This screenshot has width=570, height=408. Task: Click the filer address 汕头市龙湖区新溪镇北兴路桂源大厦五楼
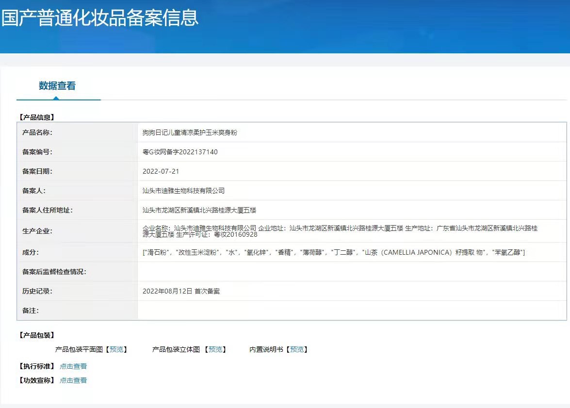(x=199, y=210)
